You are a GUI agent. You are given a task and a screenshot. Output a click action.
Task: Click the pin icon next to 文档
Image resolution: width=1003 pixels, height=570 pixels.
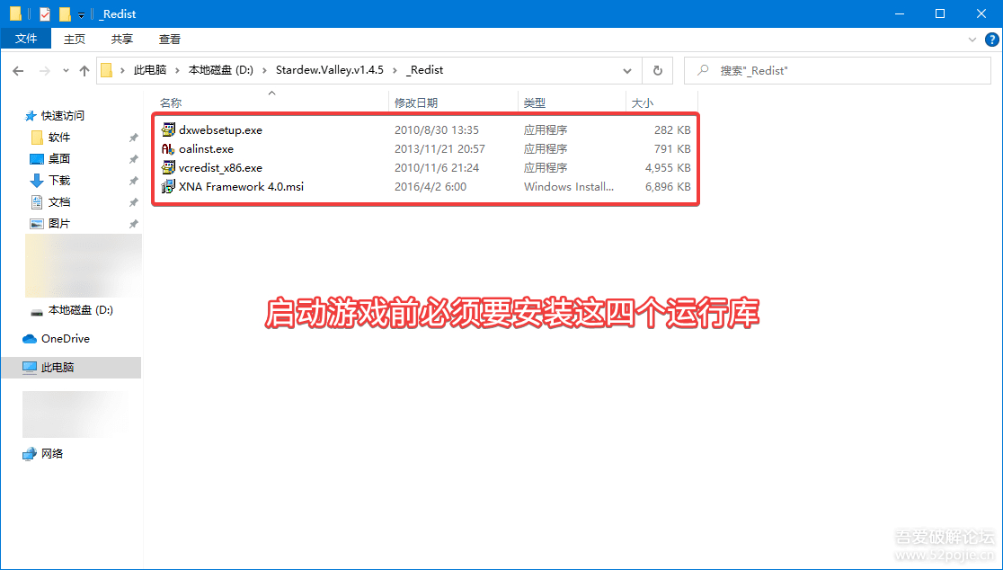point(133,202)
